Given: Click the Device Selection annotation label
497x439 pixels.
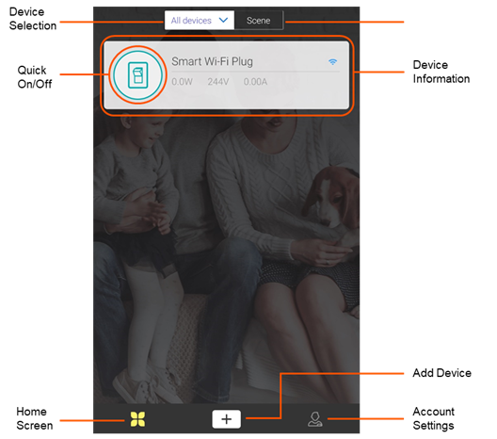Looking at the screenshot, I should pos(33,19).
